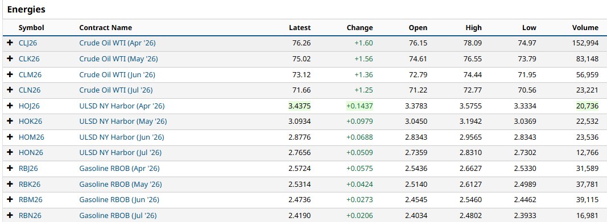Click Gasoline RBOB (Jun '26) contract
Screen dimensions: 607x222
(119, 200)
